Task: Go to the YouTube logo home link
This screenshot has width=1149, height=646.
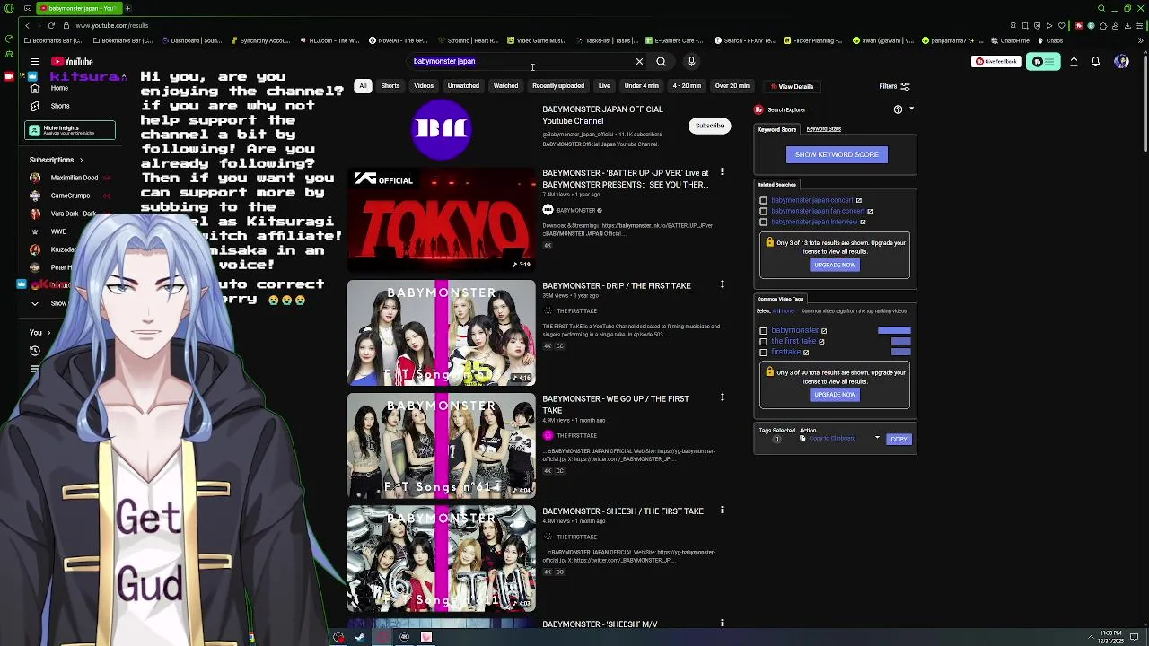Action: [72, 62]
